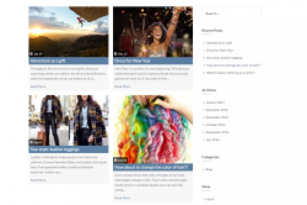Open the New Year celebration woman thumbnail

click(153, 32)
